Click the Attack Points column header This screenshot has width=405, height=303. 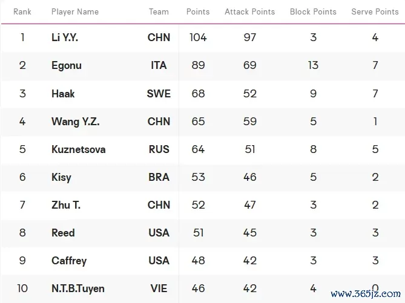point(249,11)
